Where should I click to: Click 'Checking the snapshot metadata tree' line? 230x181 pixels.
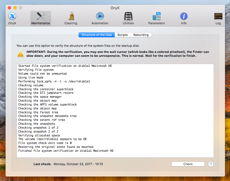[x=47, y=116]
